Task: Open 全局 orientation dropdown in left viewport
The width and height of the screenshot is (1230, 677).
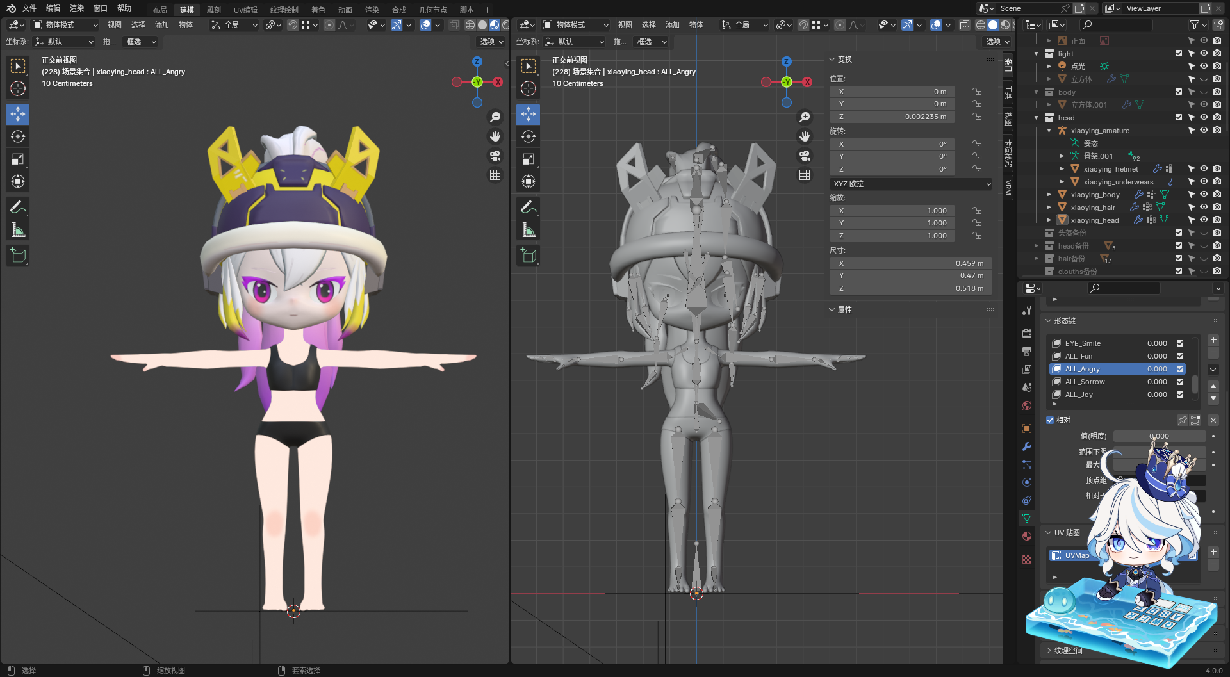Action: click(x=234, y=25)
